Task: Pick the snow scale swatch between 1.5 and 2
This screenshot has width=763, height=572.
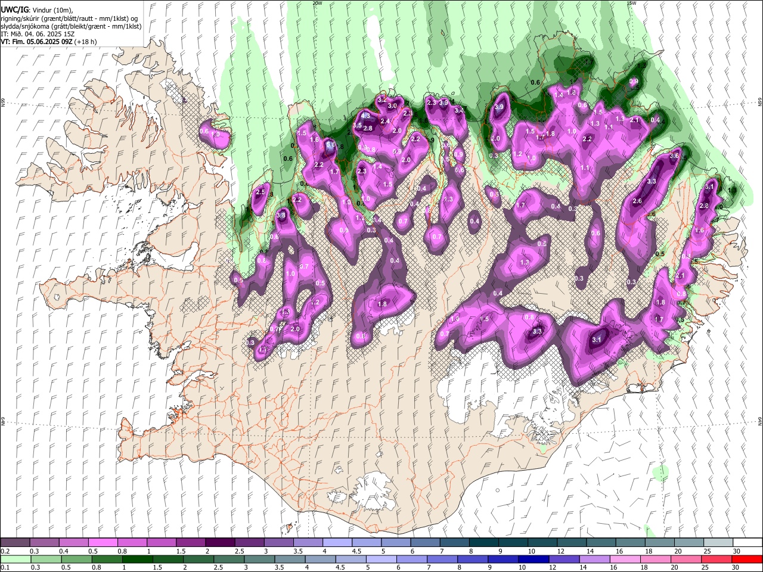Action: point(191,543)
